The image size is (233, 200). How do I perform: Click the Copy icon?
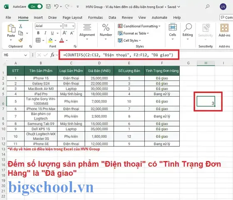click(20, 33)
